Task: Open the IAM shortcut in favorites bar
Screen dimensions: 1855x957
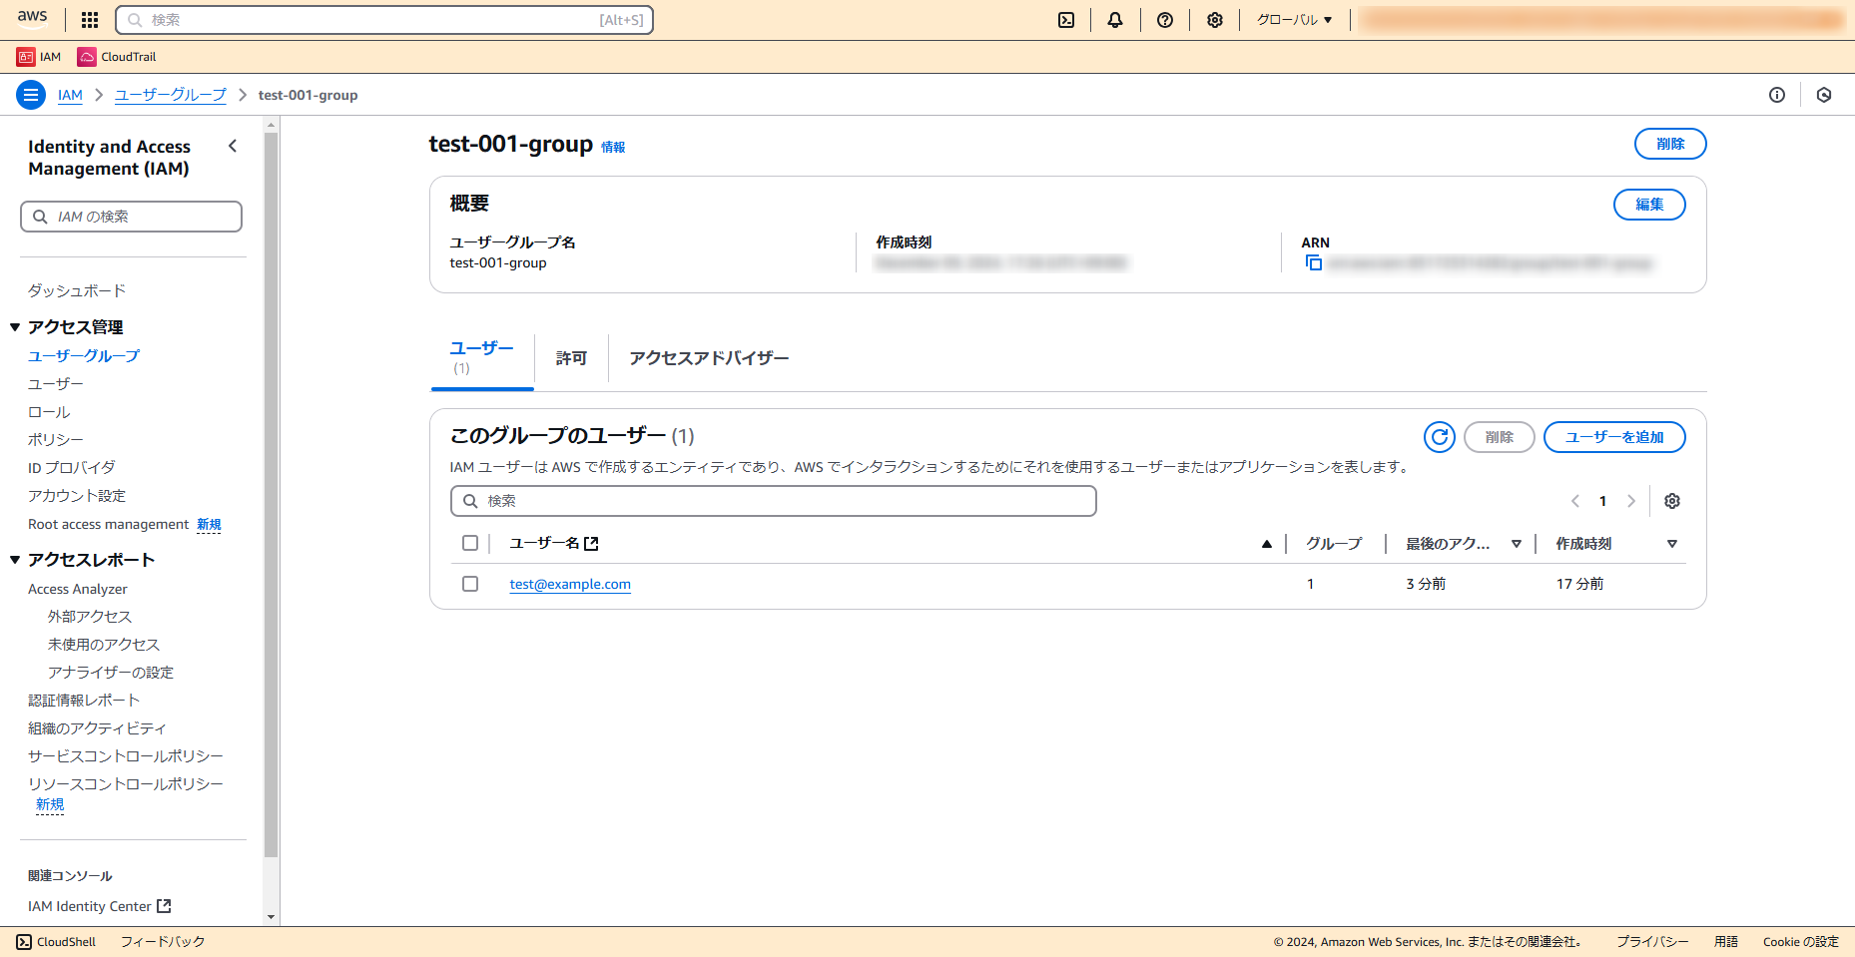Action: (x=39, y=57)
